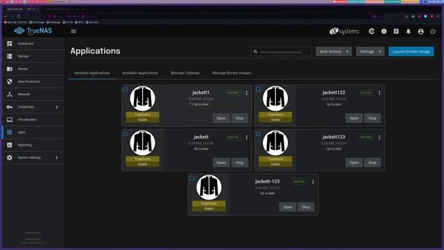Click the jackett122 jacket thumbnail

coord(275,99)
